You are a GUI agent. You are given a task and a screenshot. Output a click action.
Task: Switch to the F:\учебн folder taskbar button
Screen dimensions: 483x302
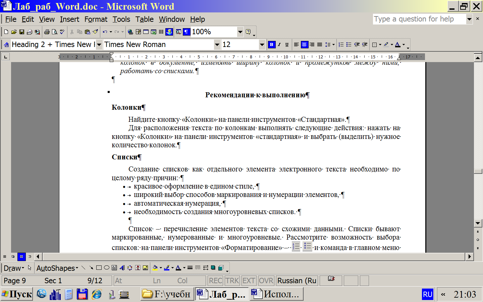tap(167, 294)
